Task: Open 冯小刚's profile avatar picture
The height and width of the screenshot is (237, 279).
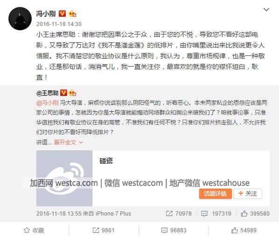Action: tap(20, 19)
